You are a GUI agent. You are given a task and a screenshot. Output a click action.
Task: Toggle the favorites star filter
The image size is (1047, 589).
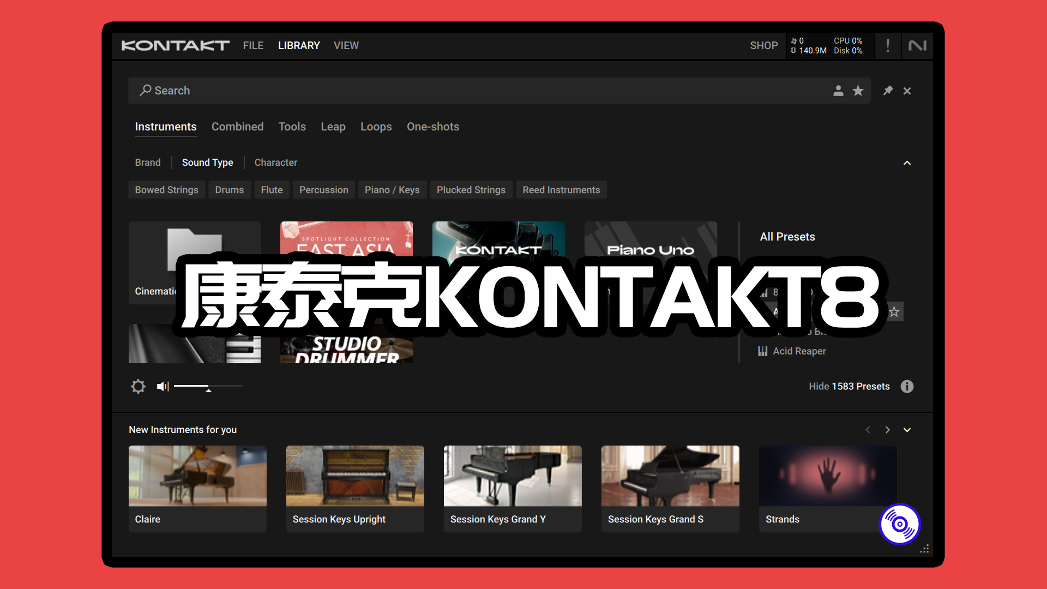pyautogui.click(x=858, y=91)
